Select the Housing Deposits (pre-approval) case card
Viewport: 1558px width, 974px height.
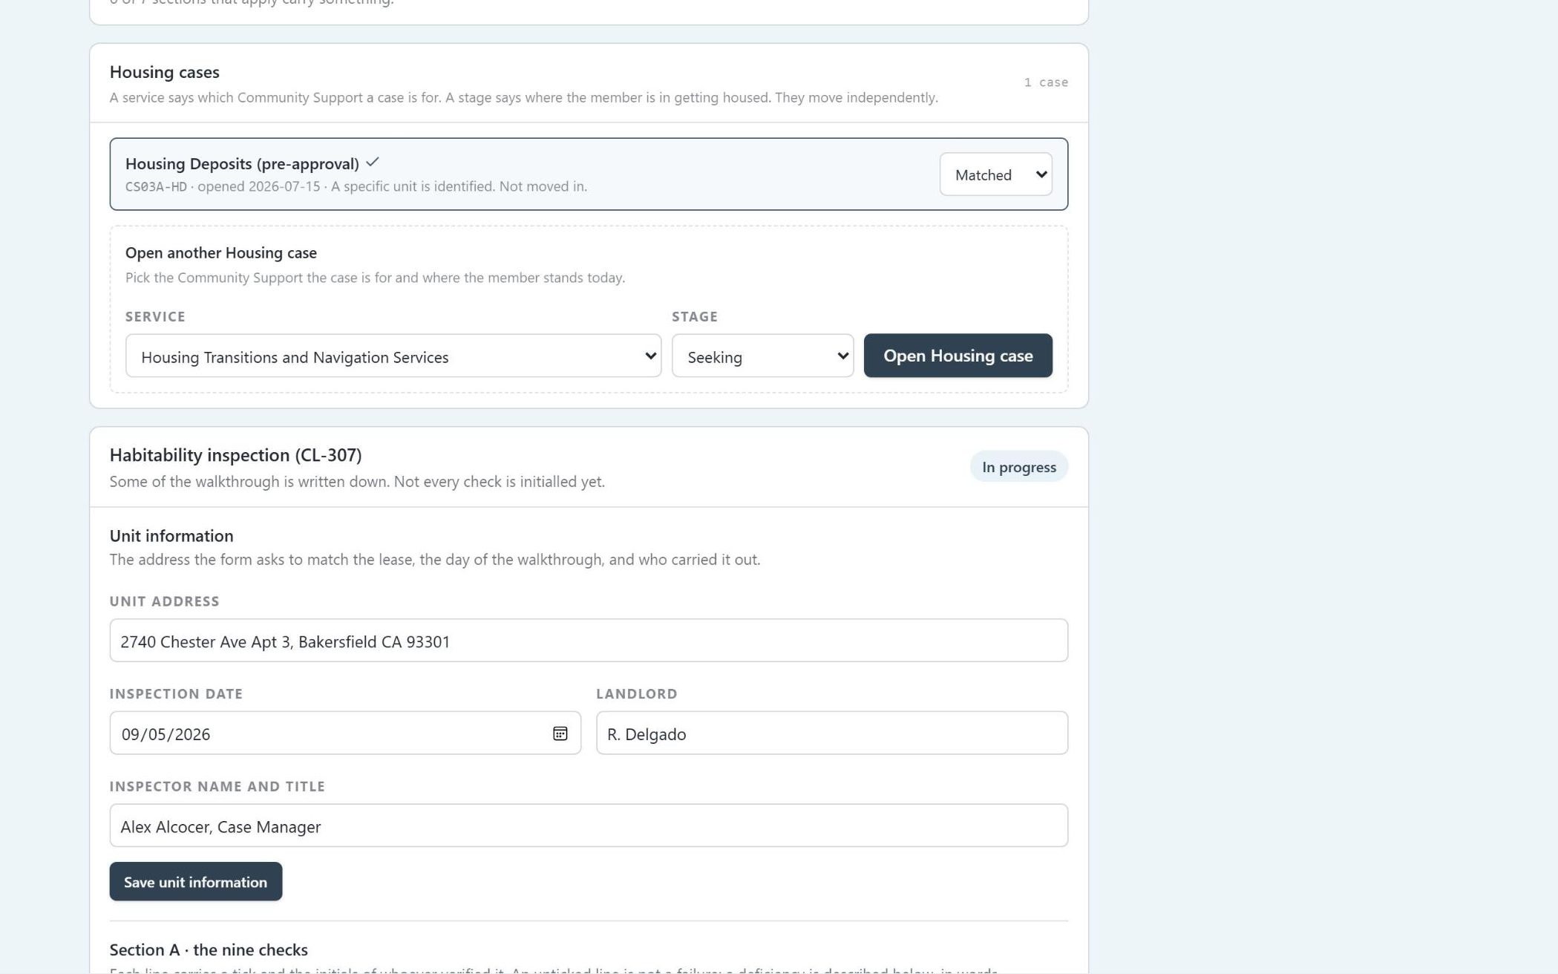[589, 174]
